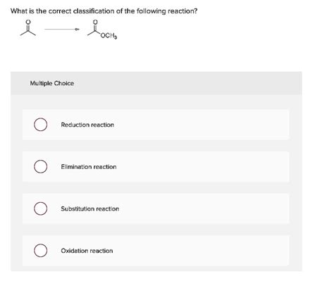This screenshot has height=281, width=334.
Task: Click the carbonyl oxygen of the product
Action: point(95,22)
